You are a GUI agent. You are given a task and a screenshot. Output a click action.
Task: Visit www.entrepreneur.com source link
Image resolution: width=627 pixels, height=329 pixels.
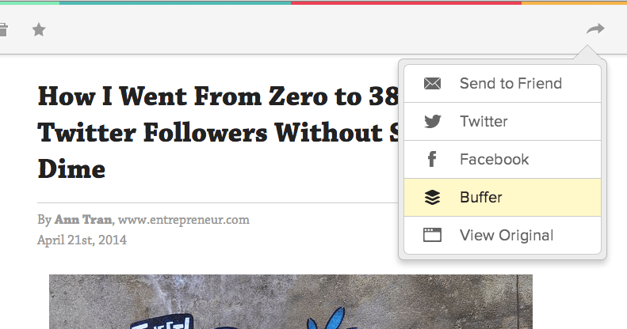coord(184,220)
